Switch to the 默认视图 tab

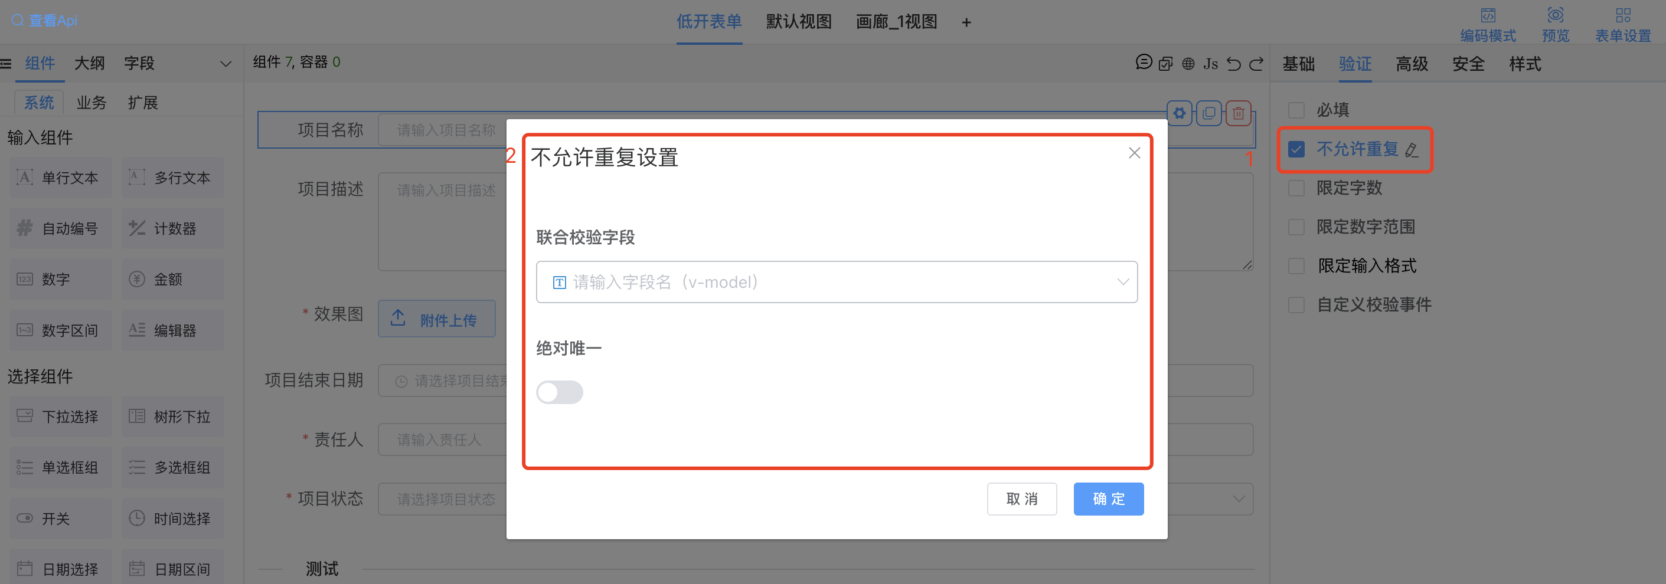pos(798,22)
